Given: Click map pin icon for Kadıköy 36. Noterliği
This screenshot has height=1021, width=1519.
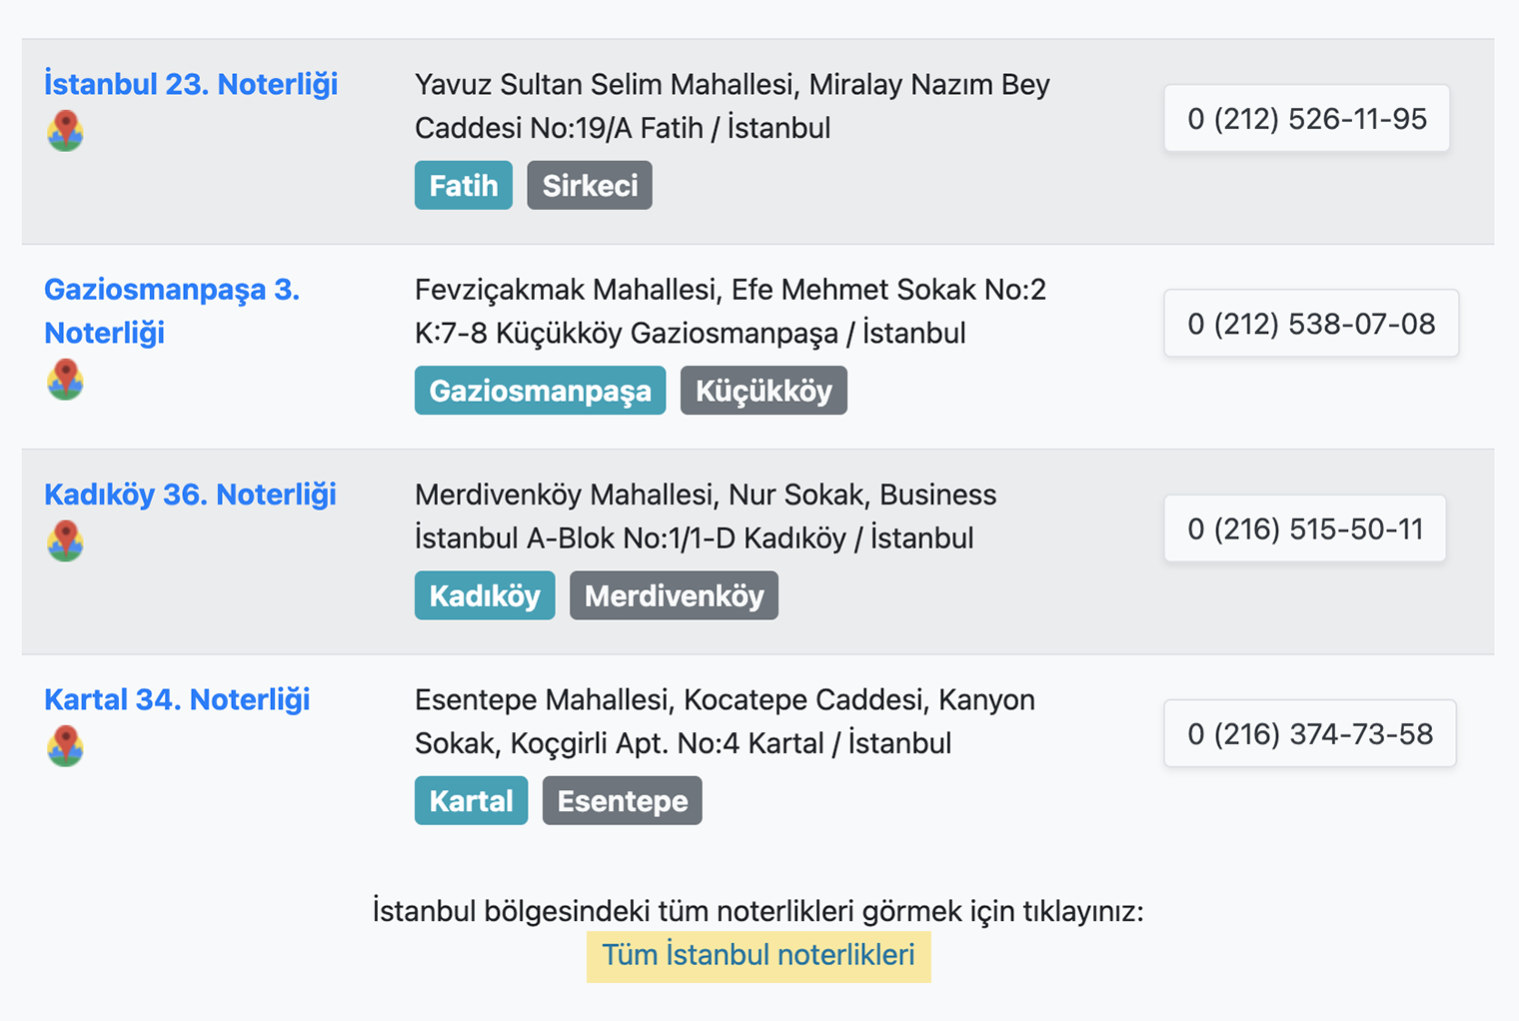Looking at the screenshot, I should tap(65, 540).
